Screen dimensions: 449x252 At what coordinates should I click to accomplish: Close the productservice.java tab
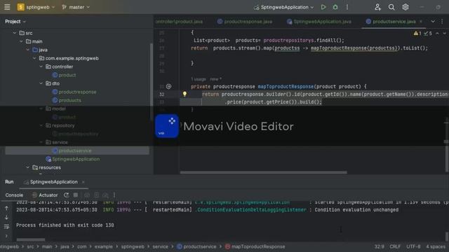tap(421, 22)
